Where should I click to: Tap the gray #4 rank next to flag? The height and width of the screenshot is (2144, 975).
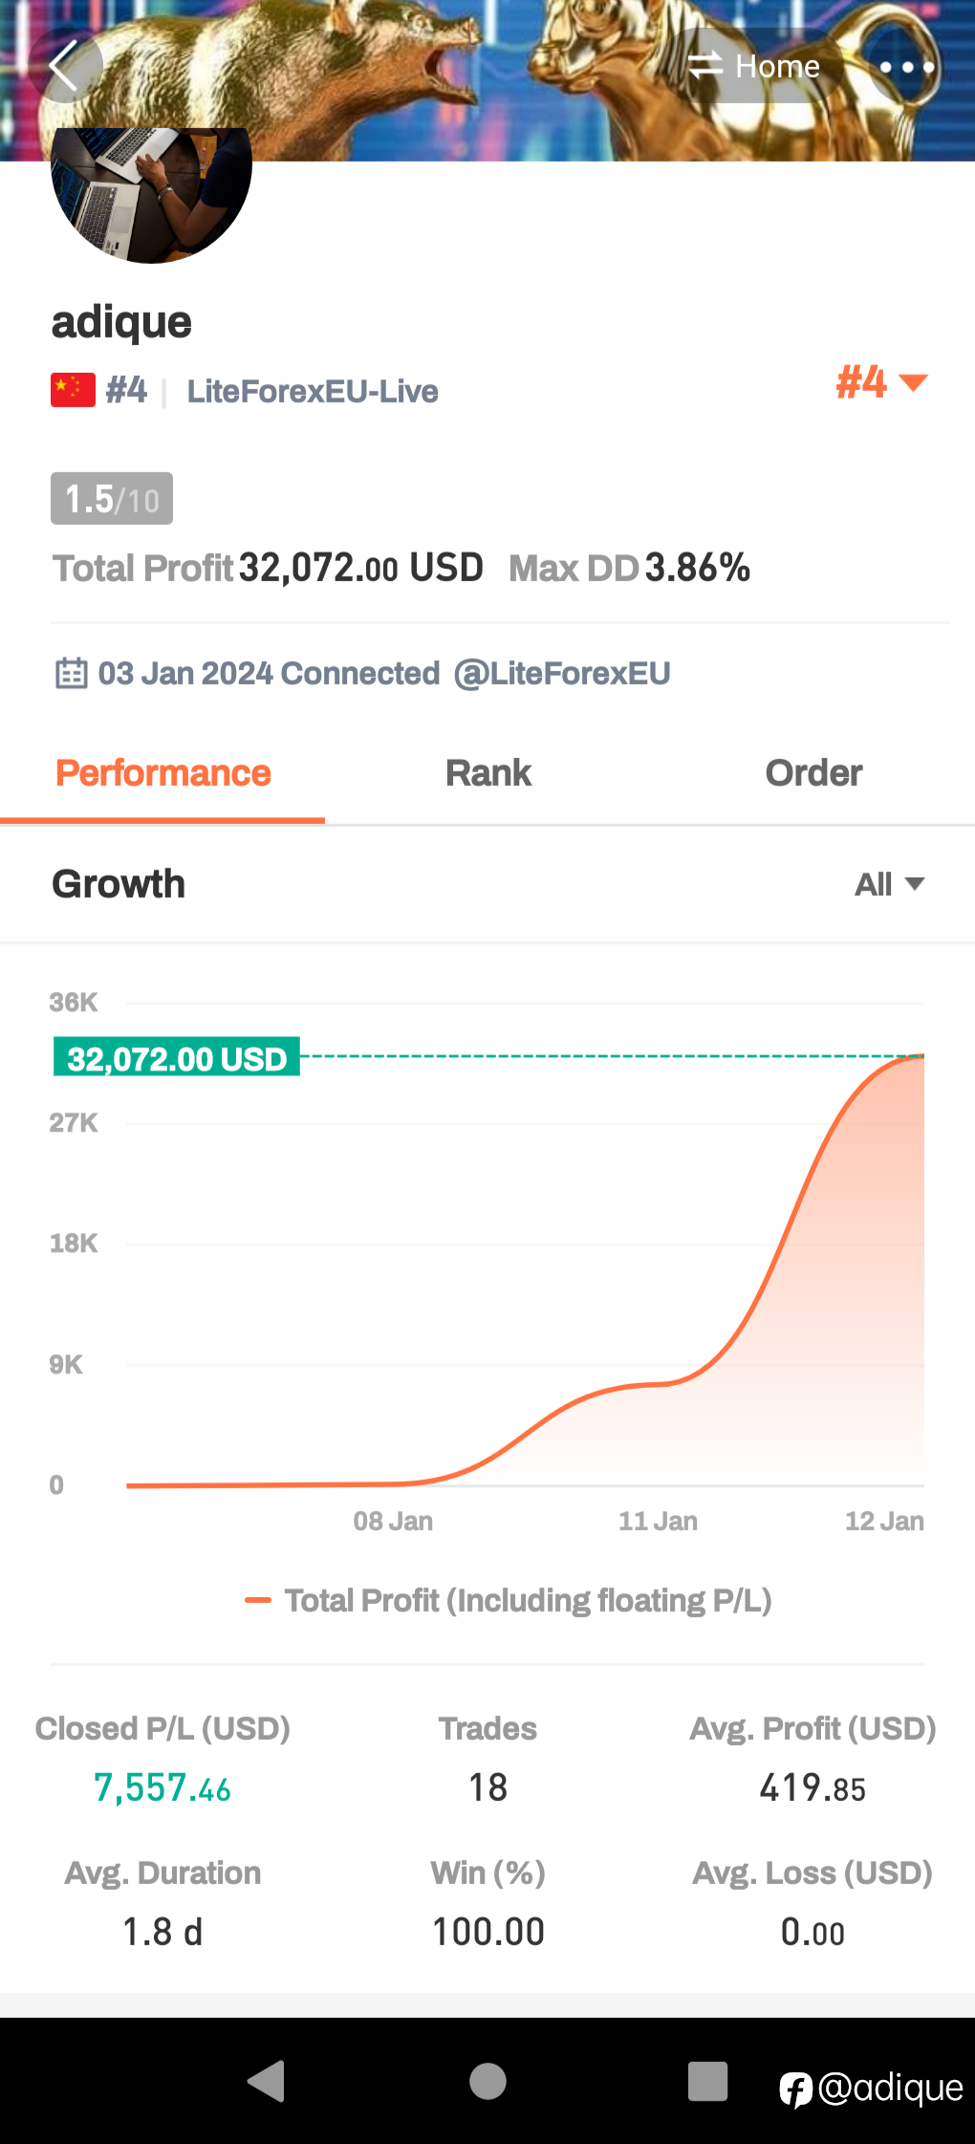[x=126, y=390]
